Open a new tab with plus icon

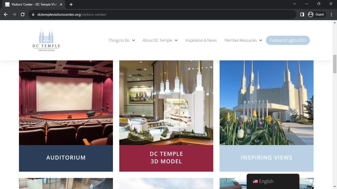(71, 4)
